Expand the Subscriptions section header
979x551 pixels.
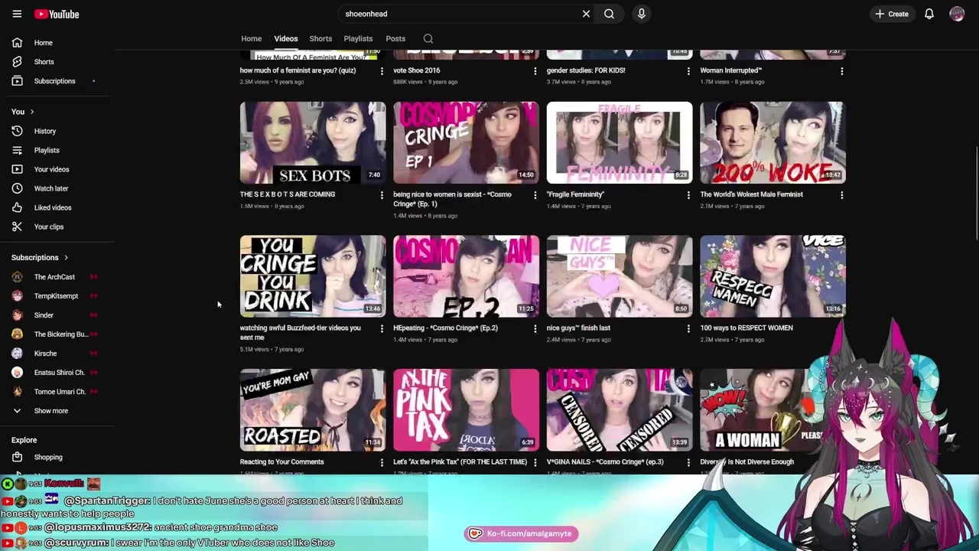[x=40, y=258]
